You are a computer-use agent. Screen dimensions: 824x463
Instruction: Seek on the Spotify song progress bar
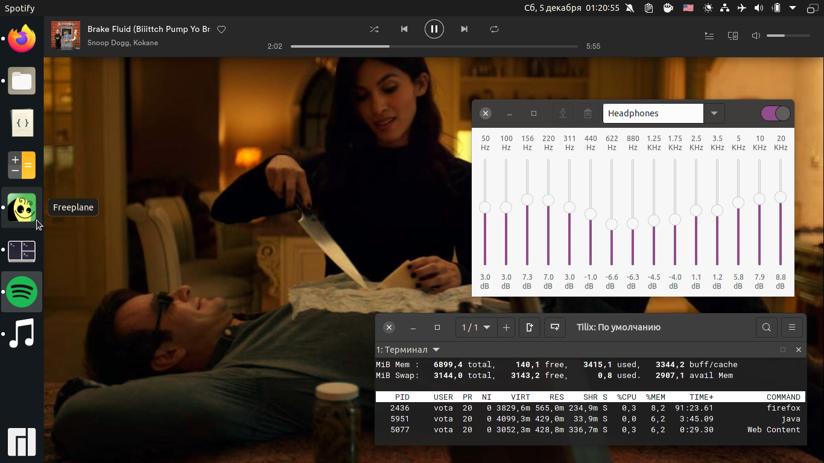pos(434,46)
